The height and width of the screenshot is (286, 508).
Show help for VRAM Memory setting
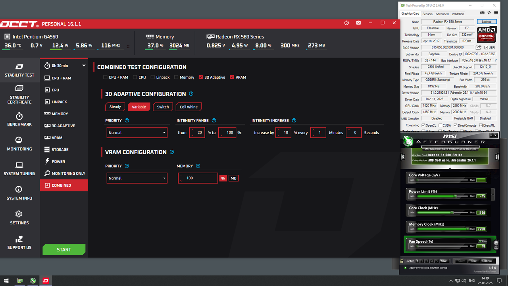(x=198, y=166)
